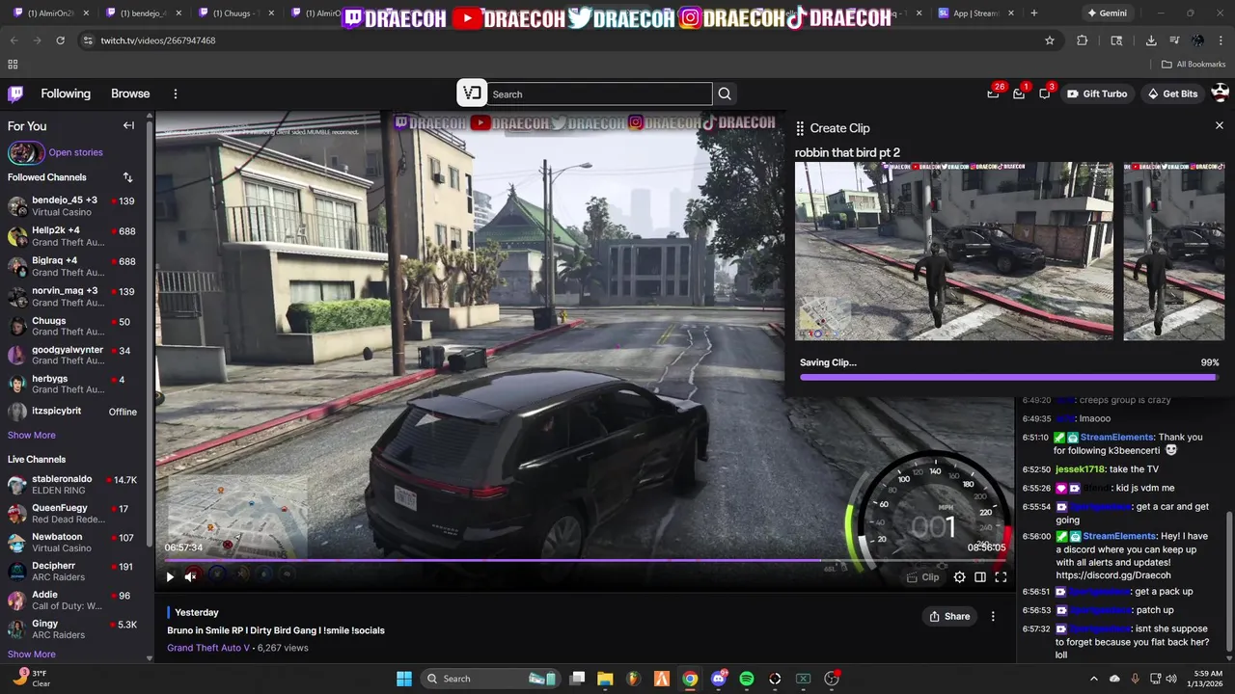Open itzspicybrit offline channel
1235x694 pixels.
coord(75,412)
